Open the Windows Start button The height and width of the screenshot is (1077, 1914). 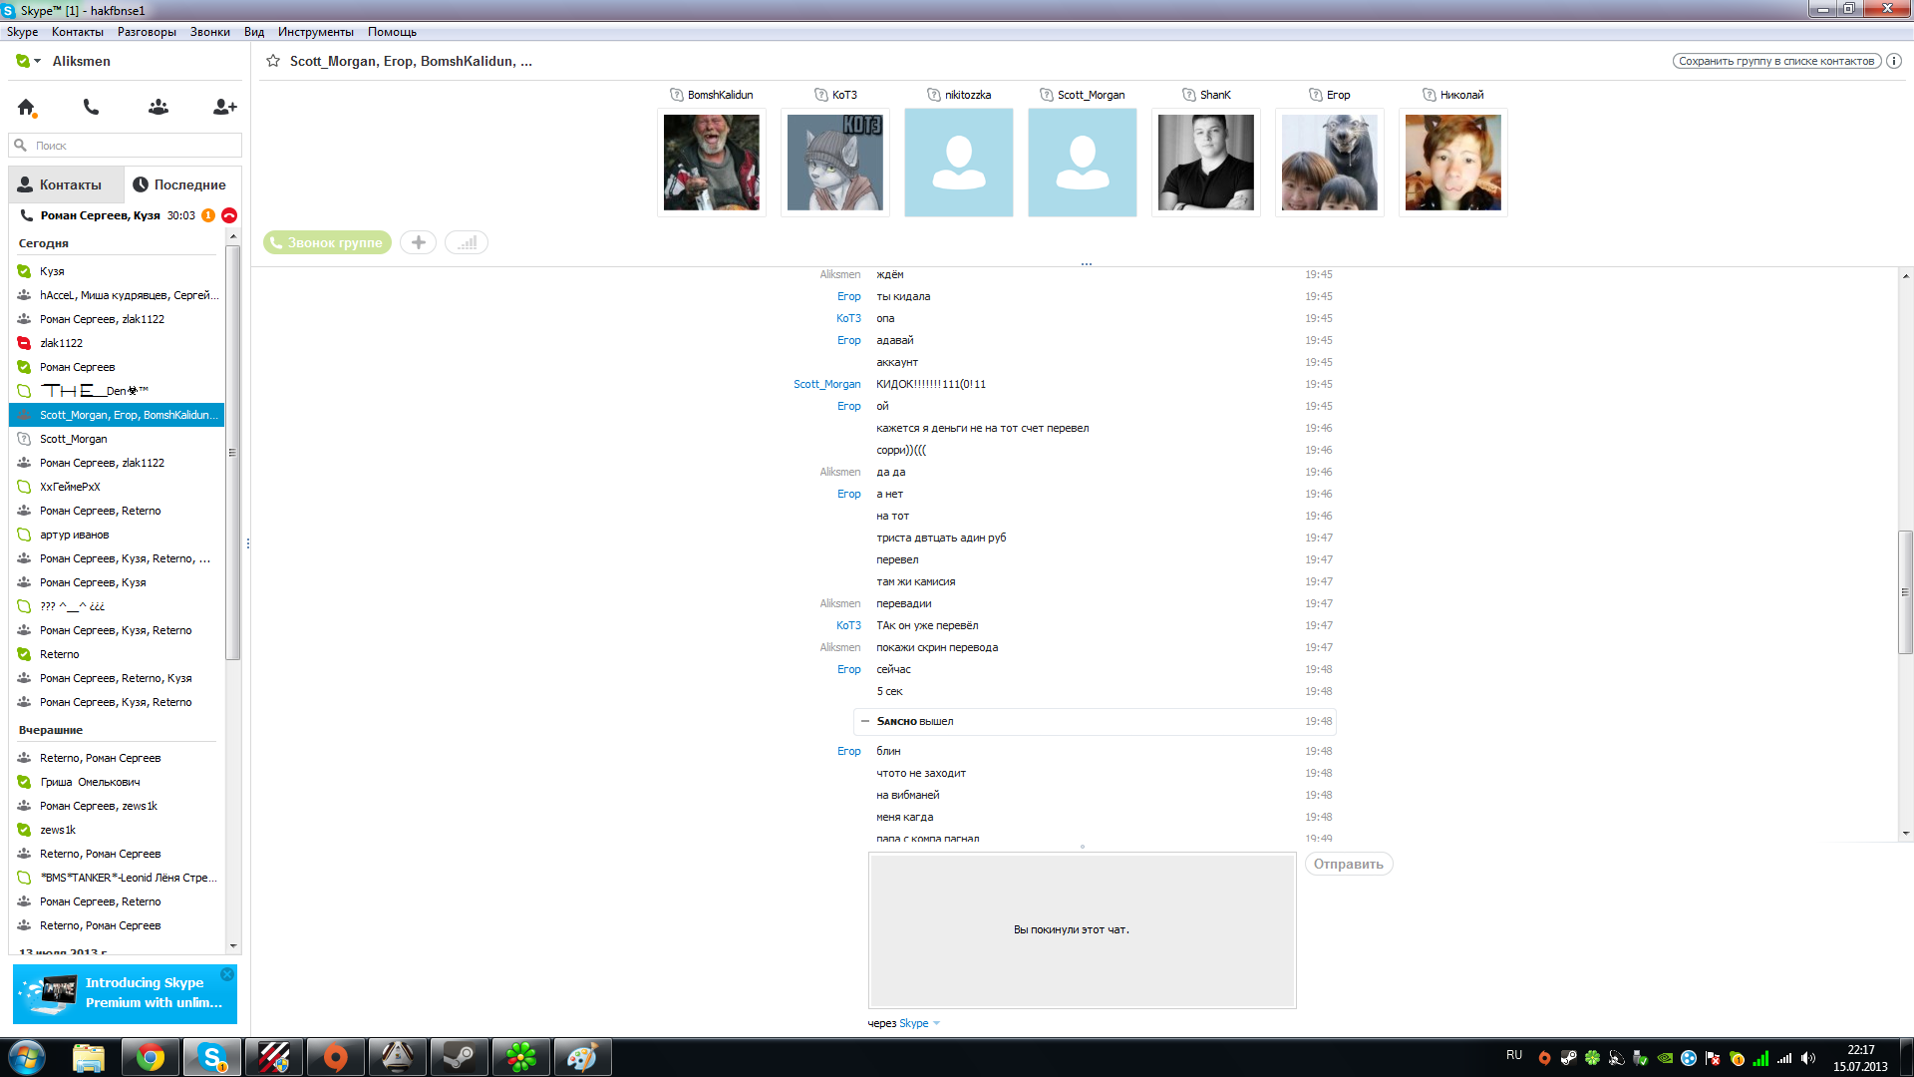coord(27,1057)
